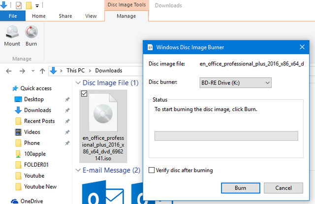Click the disc image file name in dialog

[x=252, y=64]
